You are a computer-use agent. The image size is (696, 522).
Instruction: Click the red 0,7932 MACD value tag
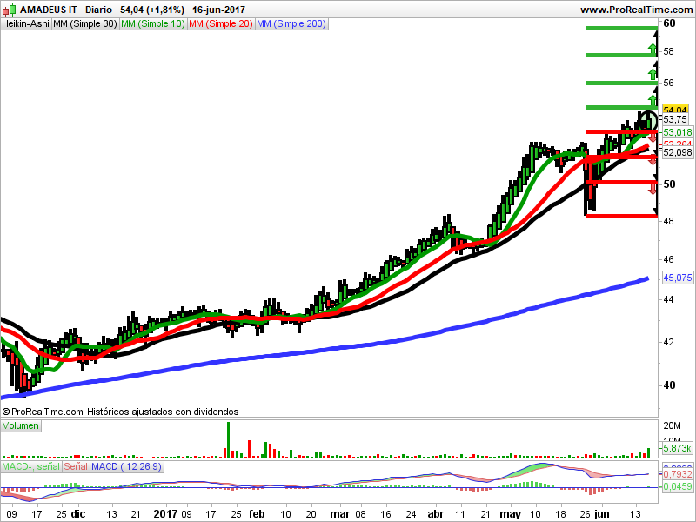[677, 474]
